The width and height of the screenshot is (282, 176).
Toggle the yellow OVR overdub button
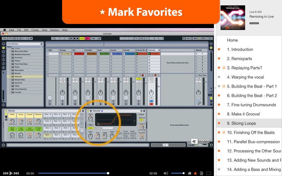82,38
